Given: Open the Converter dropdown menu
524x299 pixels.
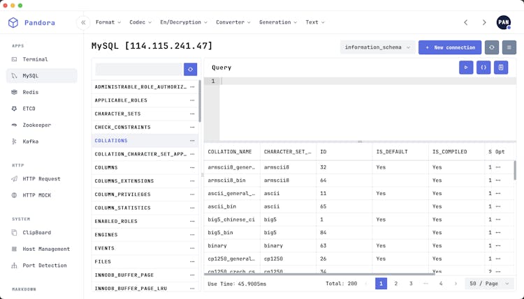Looking at the screenshot, I should [x=233, y=22].
